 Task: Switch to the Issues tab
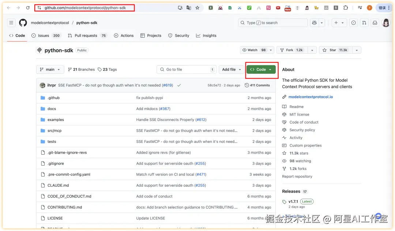(46, 35)
